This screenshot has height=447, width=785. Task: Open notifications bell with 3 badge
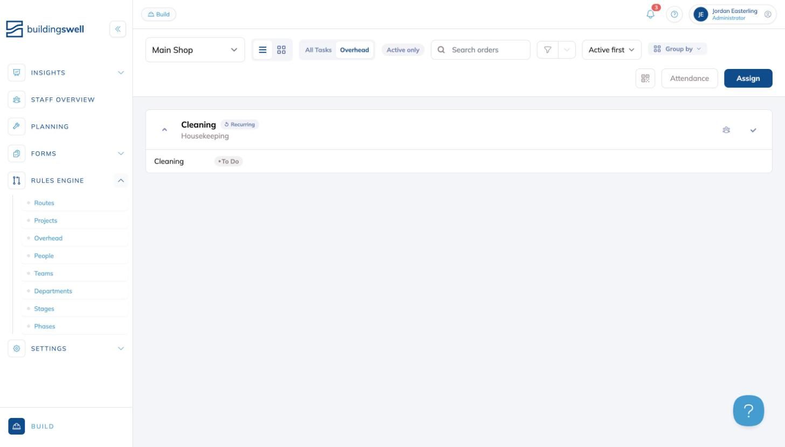coord(651,14)
